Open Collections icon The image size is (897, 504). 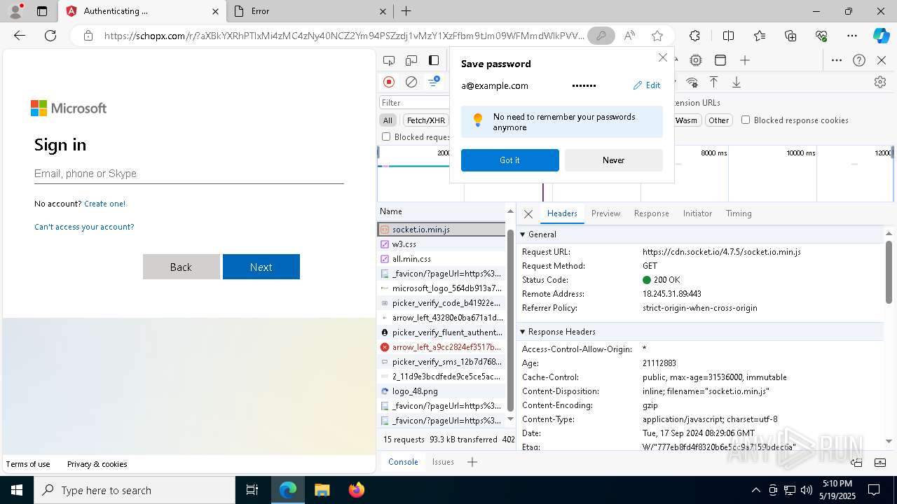pos(790,36)
